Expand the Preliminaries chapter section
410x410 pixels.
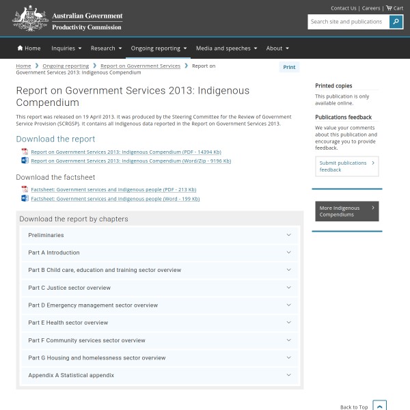[x=161, y=235]
